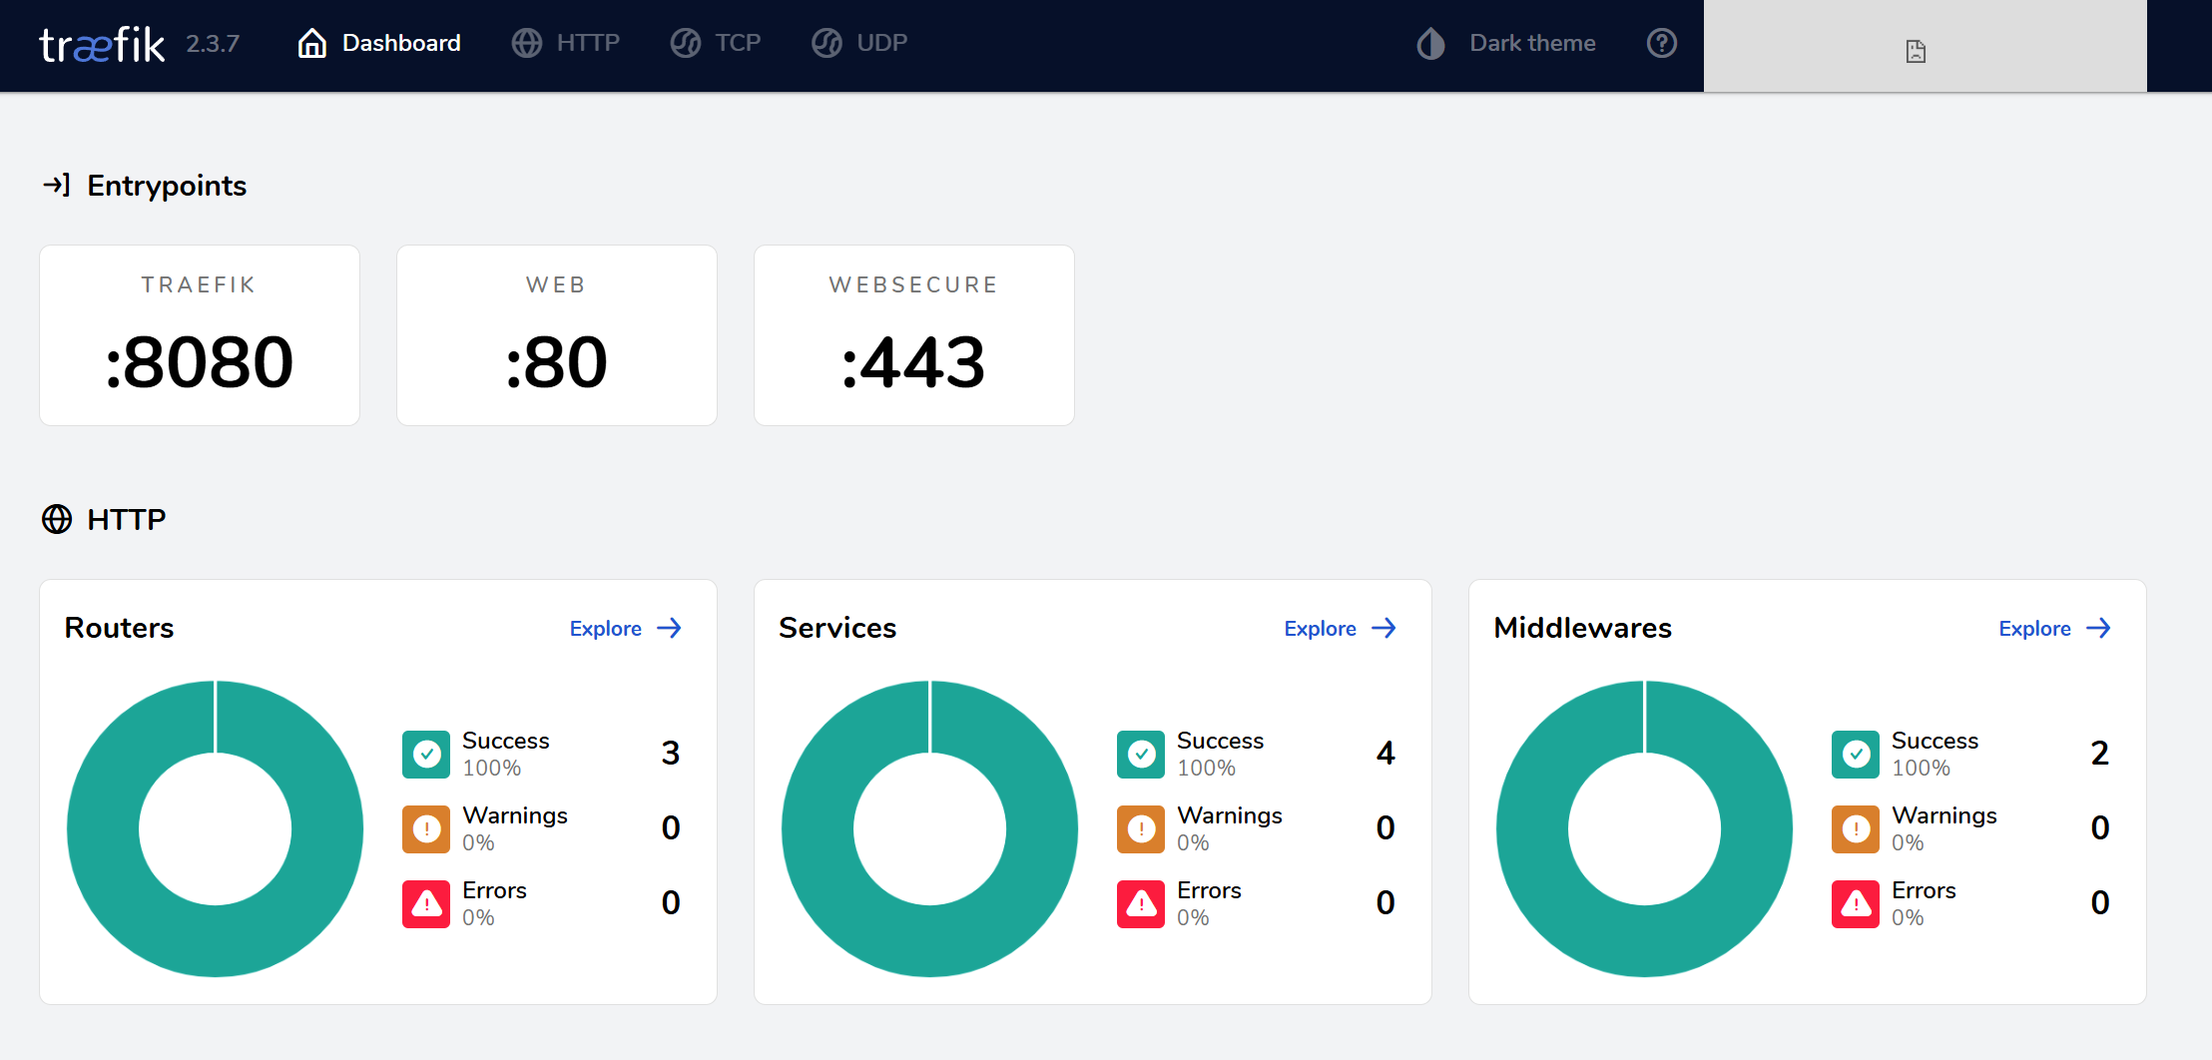The image size is (2212, 1060).
Task: Click Services success count 4
Action: pos(1385,754)
